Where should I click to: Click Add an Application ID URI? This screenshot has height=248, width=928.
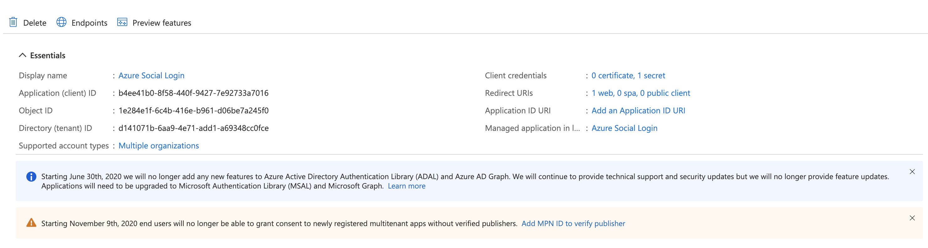click(638, 111)
